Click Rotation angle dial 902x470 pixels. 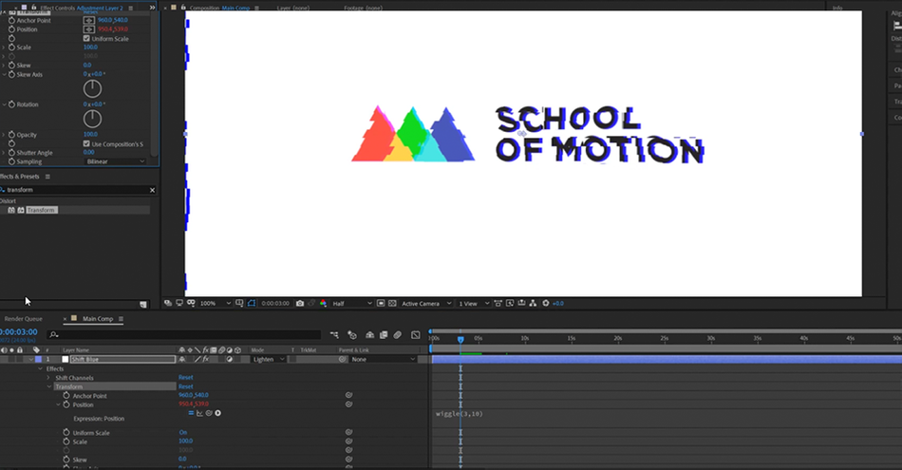click(93, 119)
